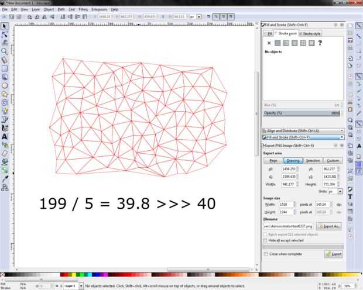Click the Filename text field
The width and height of the screenshot is (363, 290).
289,226
